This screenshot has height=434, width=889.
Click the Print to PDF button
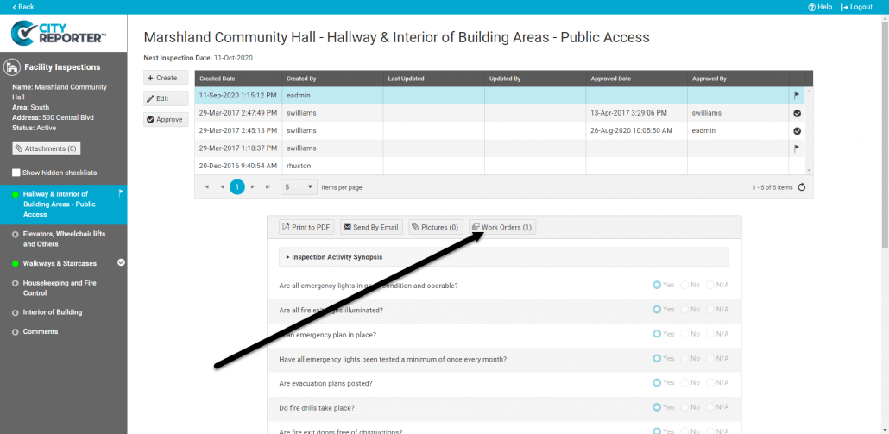click(306, 228)
